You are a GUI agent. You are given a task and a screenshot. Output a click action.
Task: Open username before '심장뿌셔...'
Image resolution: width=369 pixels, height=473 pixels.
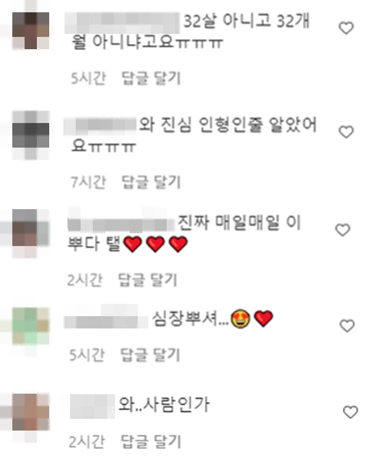click(x=106, y=318)
